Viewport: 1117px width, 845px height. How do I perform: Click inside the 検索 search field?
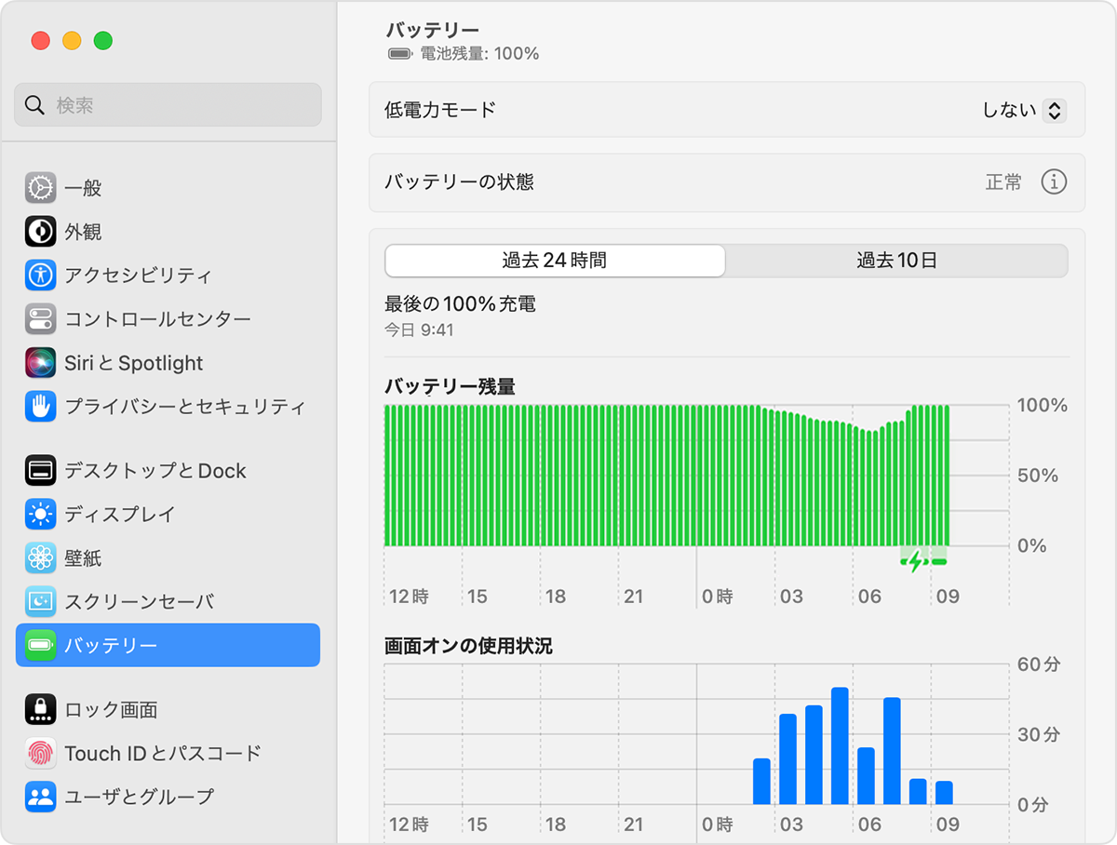[x=168, y=104]
